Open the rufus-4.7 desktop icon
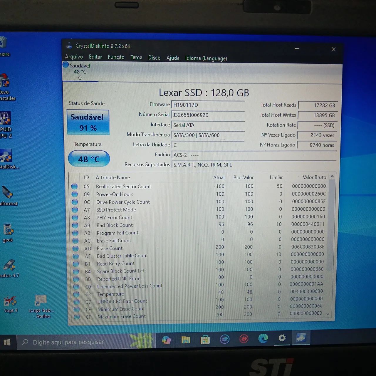The width and height of the screenshot is (376, 376). click(10, 268)
